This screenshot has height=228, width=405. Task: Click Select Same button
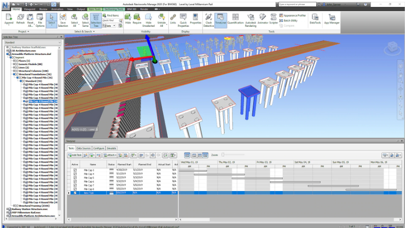pos(85,20)
